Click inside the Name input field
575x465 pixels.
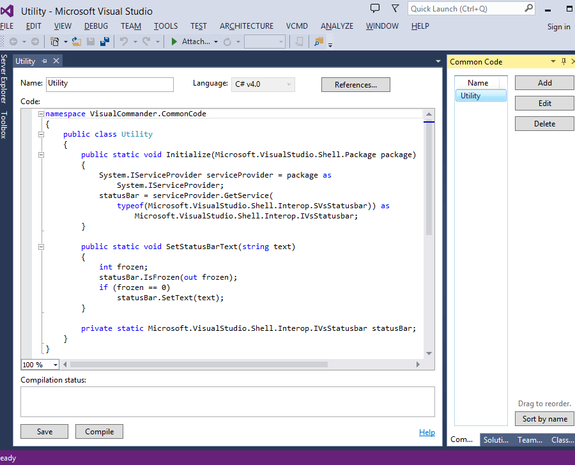pyautogui.click(x=109, y=84)
